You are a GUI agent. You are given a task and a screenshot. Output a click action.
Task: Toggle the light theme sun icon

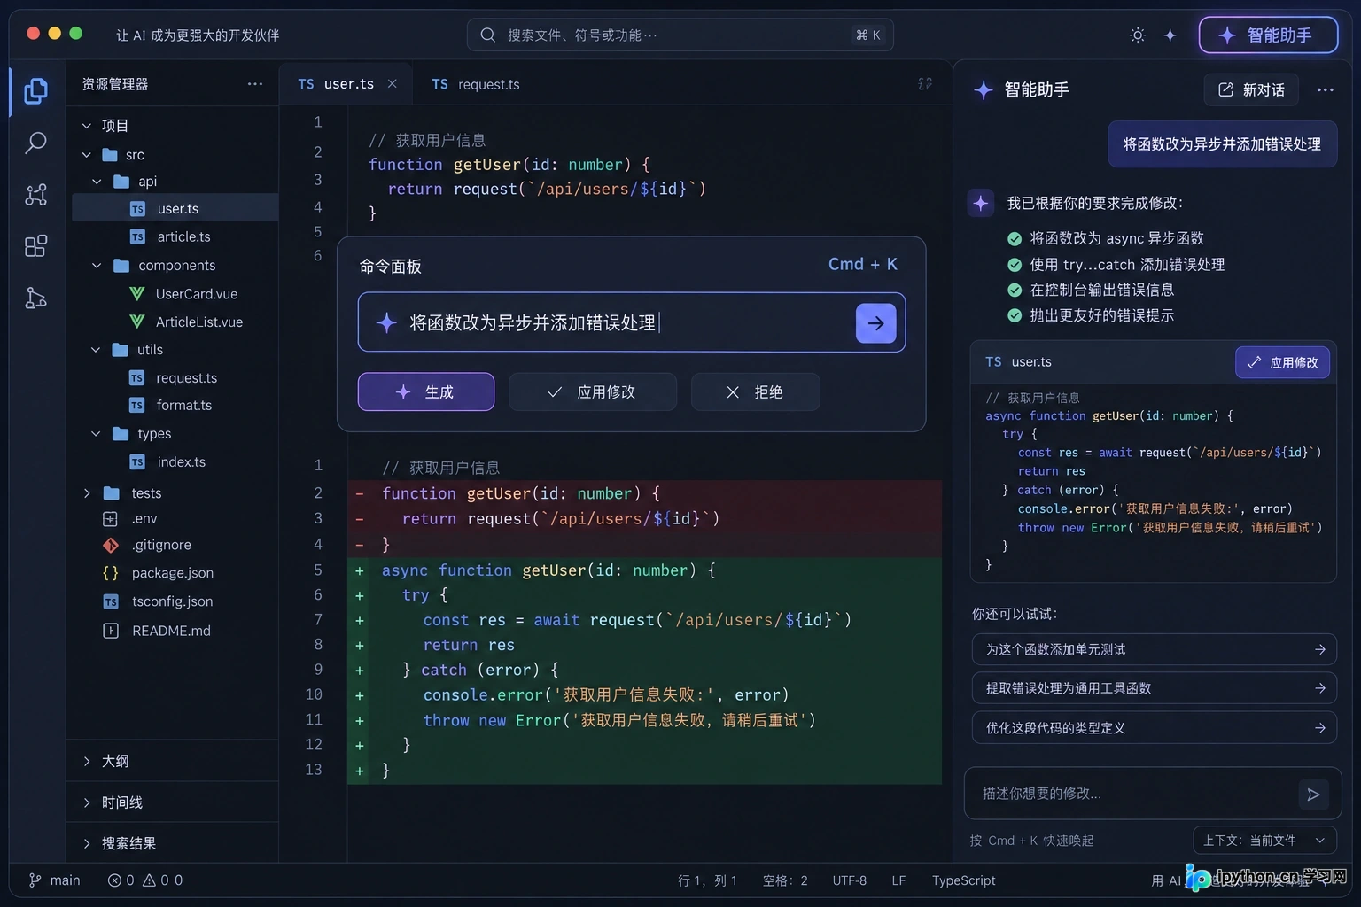pos(1138,35)
